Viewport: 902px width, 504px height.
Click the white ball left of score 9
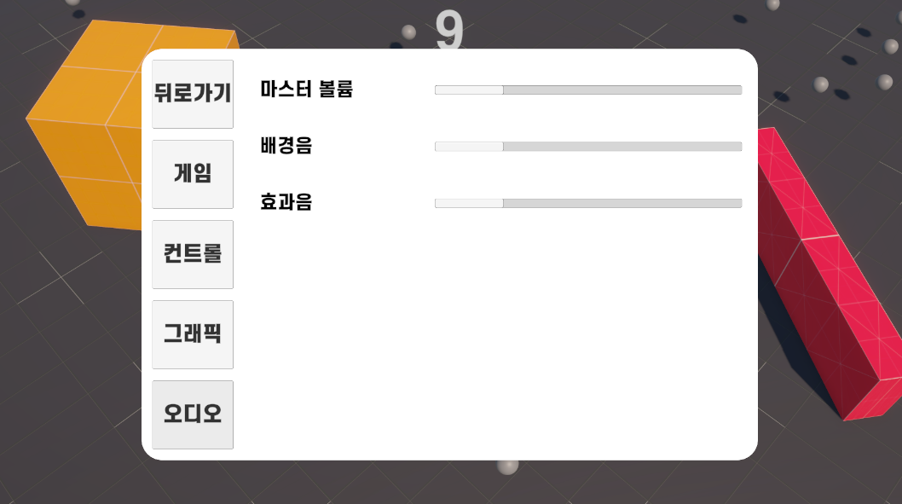pyautogui.click(x=408, y=32)
